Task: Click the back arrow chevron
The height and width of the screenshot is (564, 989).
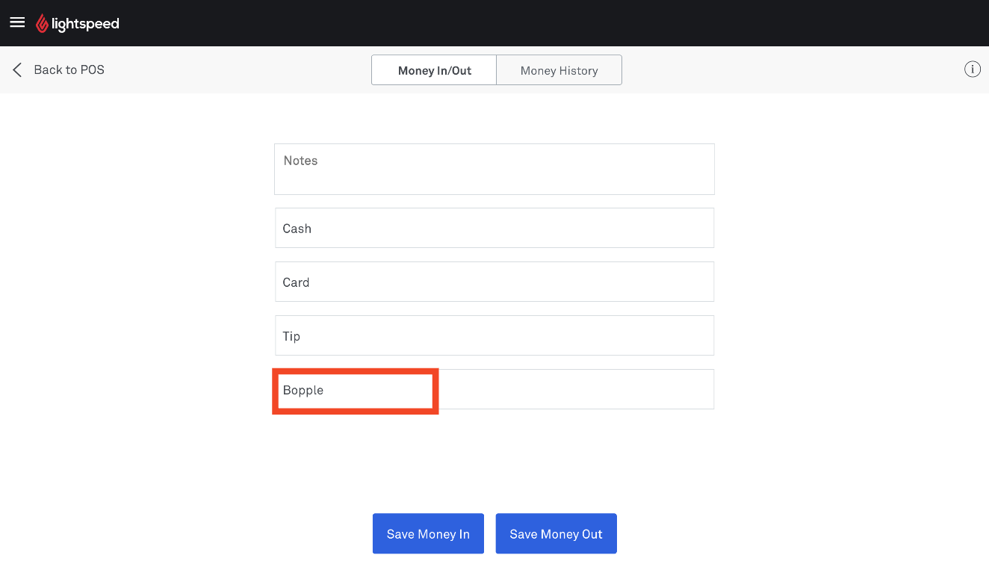Action: (17, 70)
